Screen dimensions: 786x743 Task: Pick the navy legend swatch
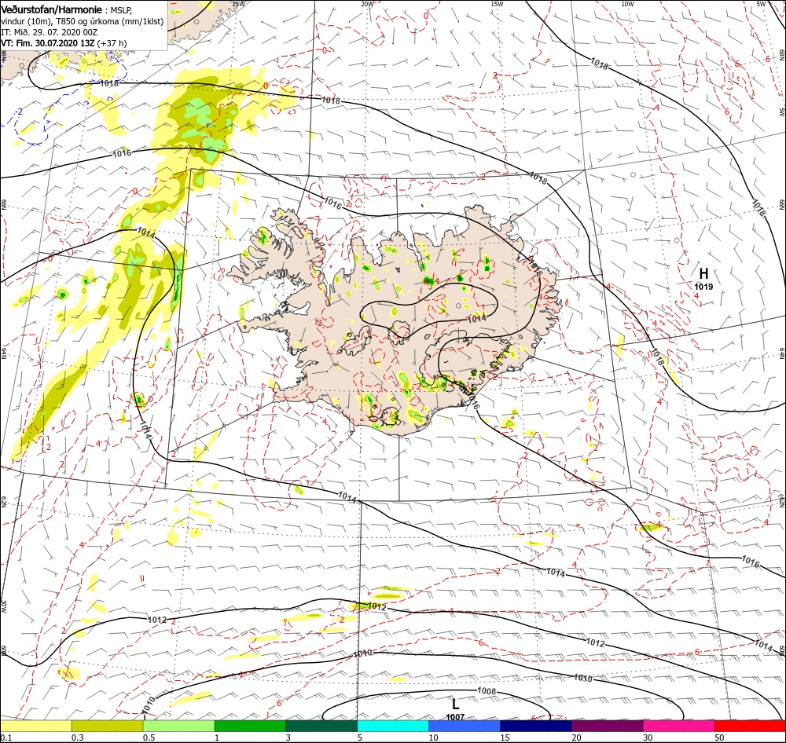coord(536,726)
